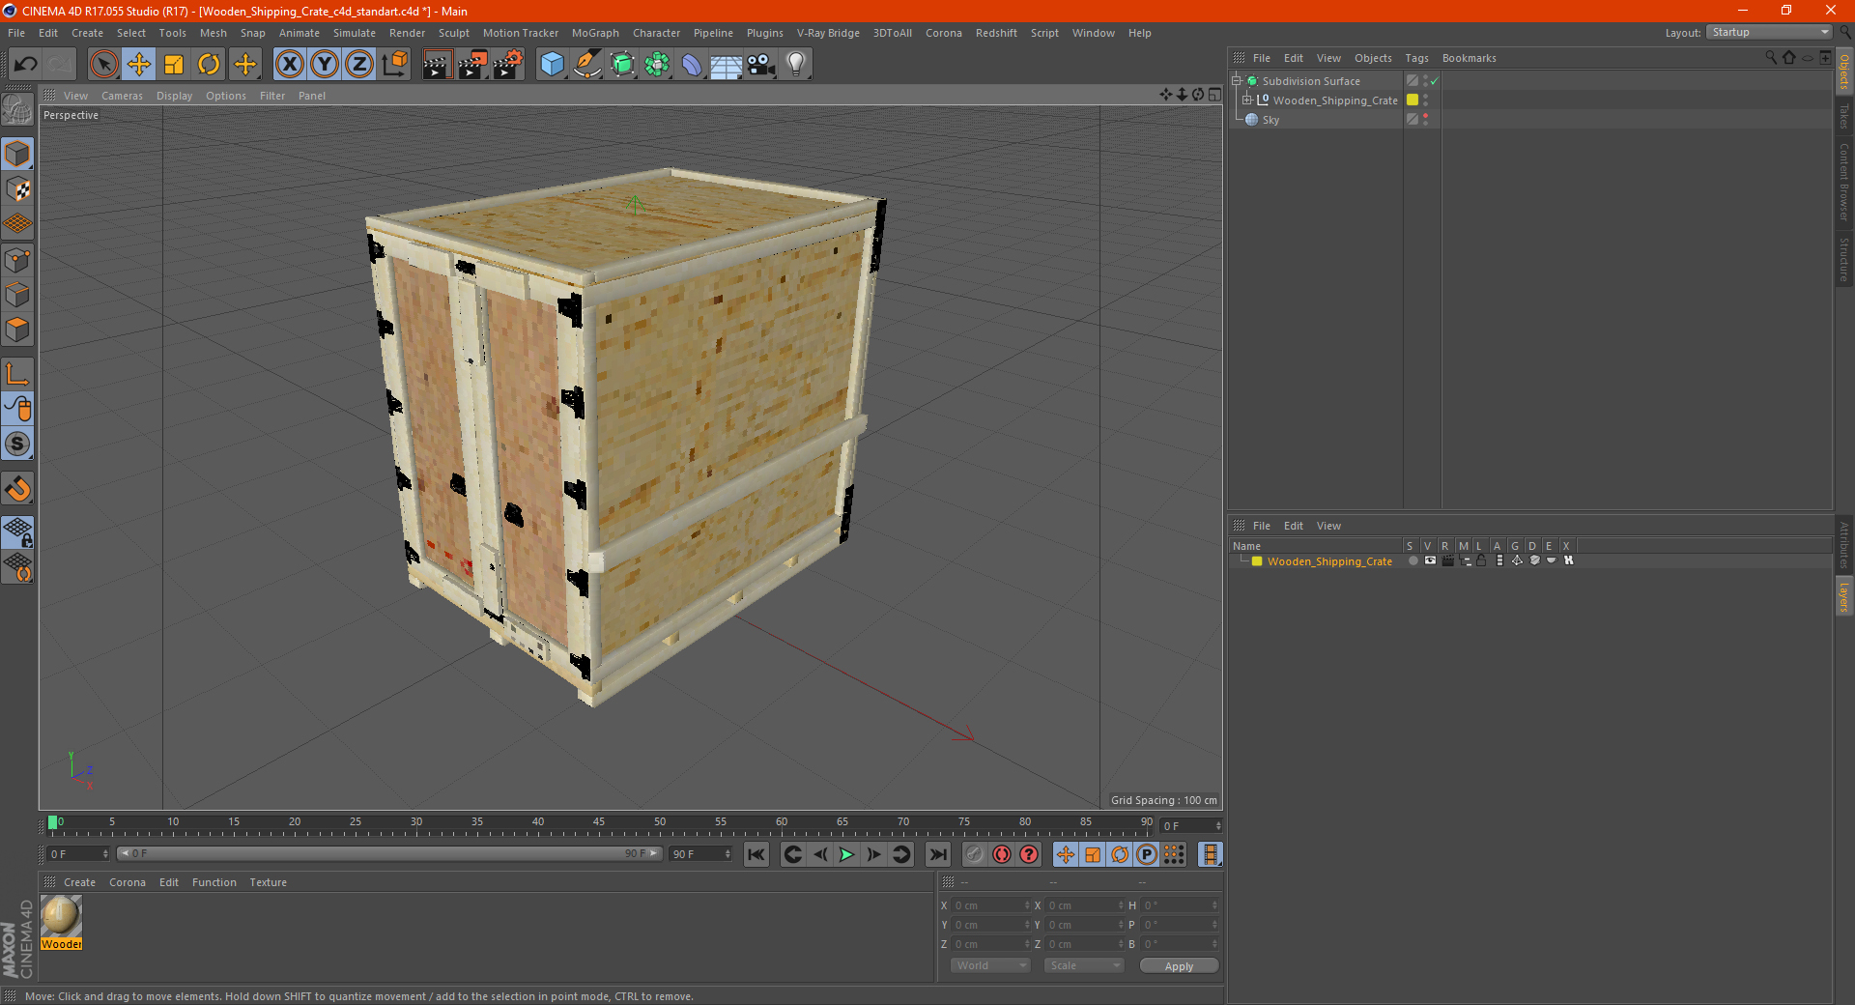Open the Structure side tab

[x=1844, y=259]
